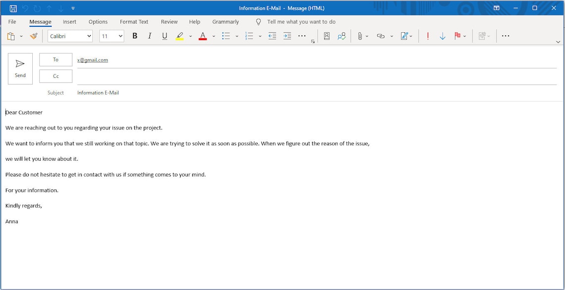The width and height of the screenshot is (565, 290).
Task: Click the Subject field text
Action: tap(98, 93)
